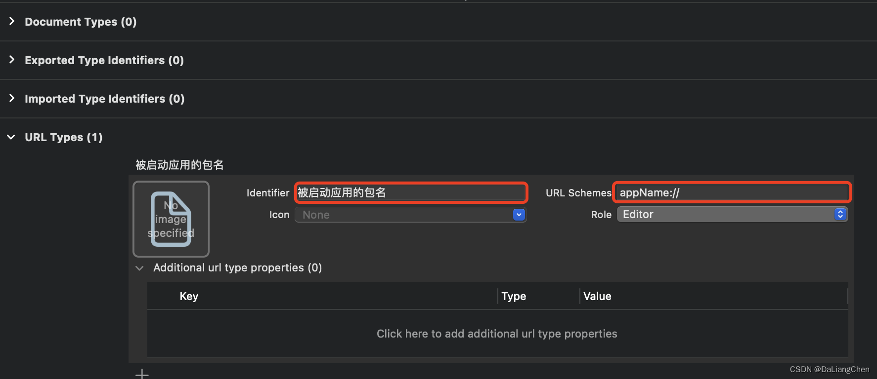The width and height of the screenshot is (877, 379).
Task: Click here to add additional url type properties
Action: tap(497, 334)
